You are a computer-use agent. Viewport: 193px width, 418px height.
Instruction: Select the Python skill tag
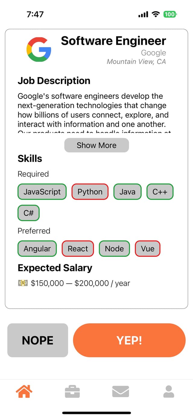pos(90,192)
